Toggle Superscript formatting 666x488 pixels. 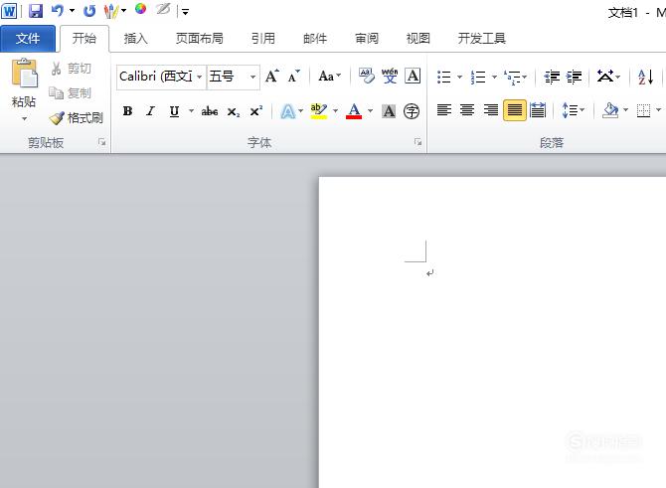(x=256, y=111)
